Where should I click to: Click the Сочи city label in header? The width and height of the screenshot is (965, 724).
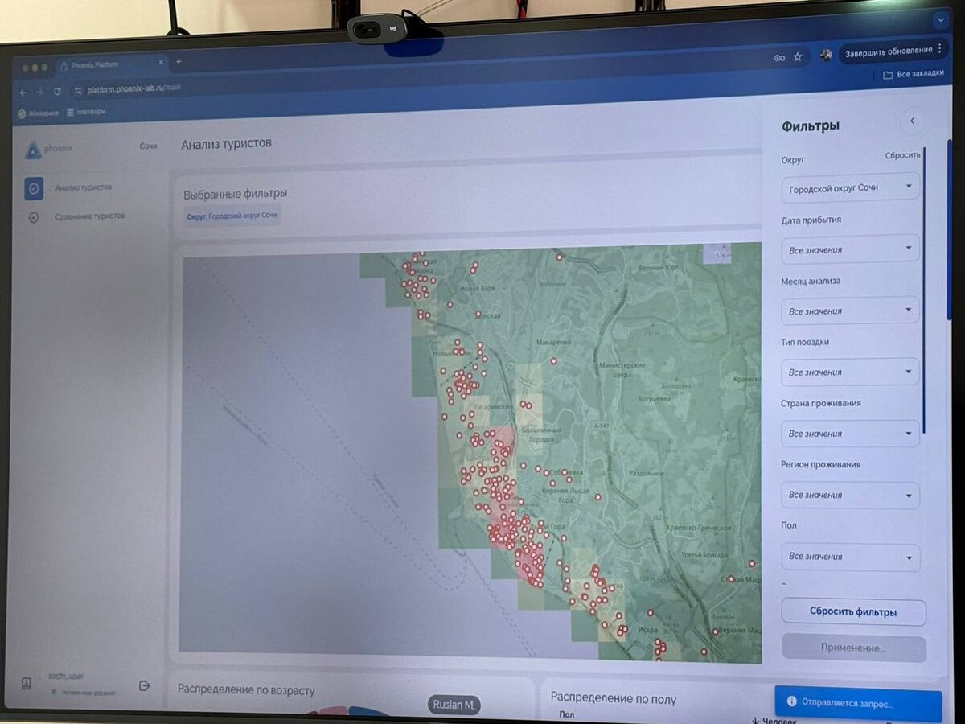[x=148, y=146]
